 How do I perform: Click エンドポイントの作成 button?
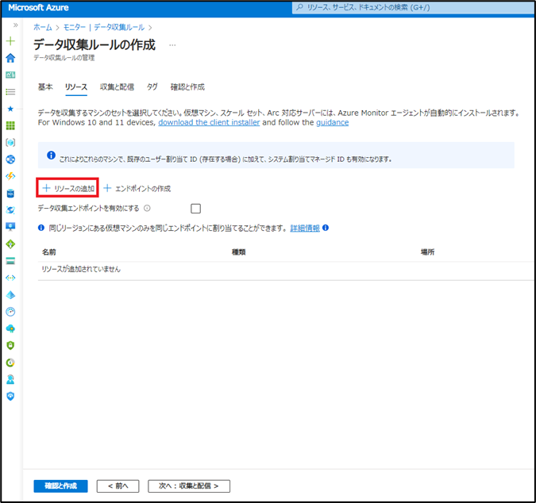coord(137,189)
